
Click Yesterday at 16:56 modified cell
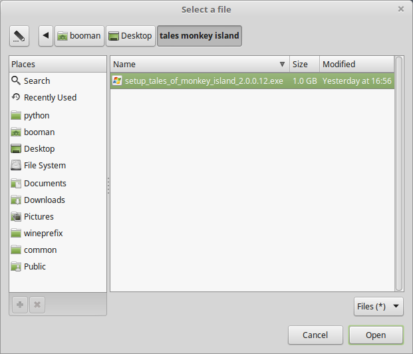(x=357, y=81)
